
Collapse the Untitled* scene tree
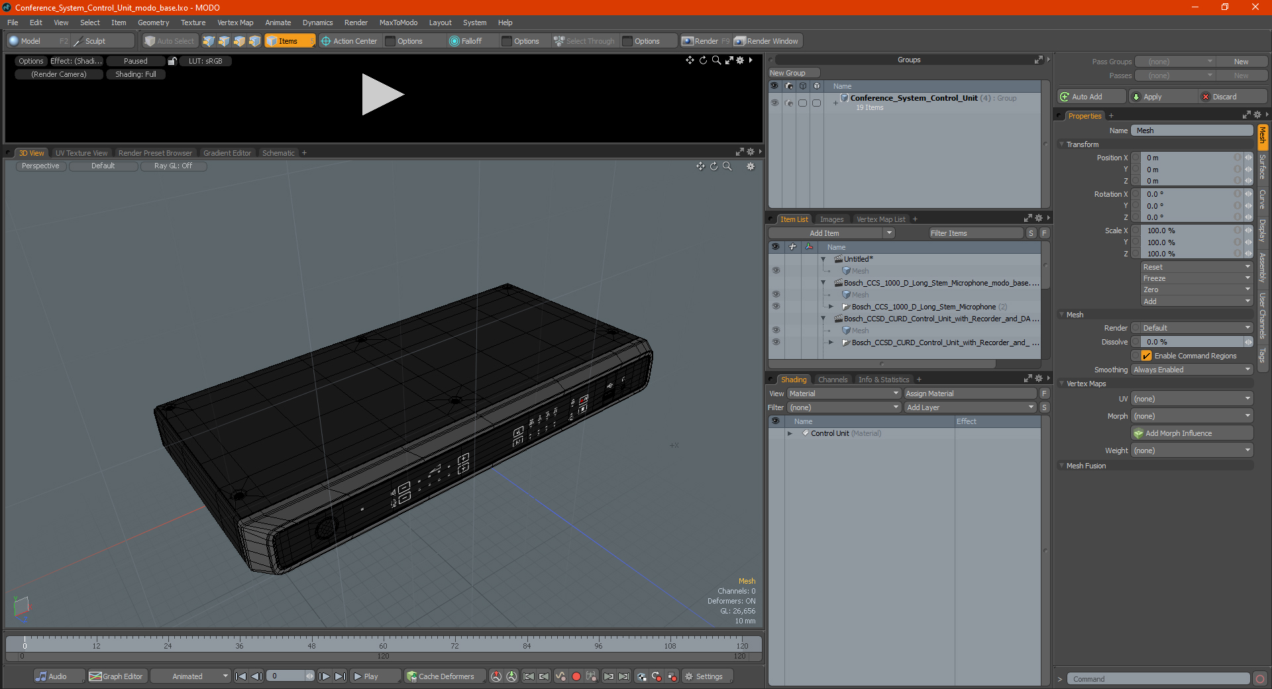823,259
